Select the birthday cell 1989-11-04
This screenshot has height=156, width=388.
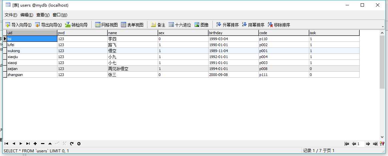tap(233, 51)
